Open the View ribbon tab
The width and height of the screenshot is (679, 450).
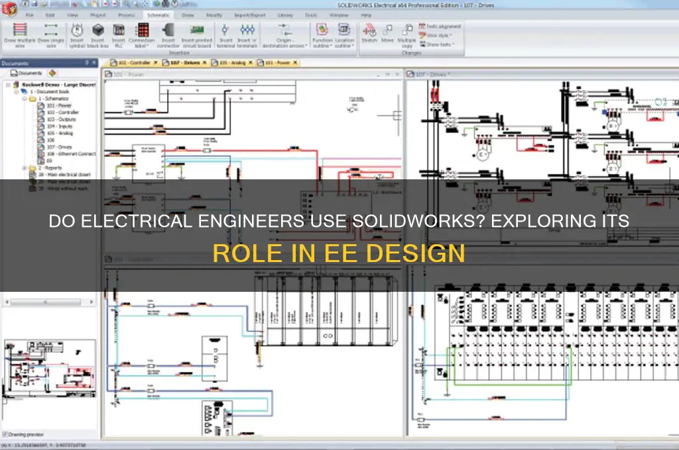pyautogui.click(x=72, y=15)
